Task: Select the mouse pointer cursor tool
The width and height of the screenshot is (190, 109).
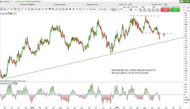Action: [2, 9]
